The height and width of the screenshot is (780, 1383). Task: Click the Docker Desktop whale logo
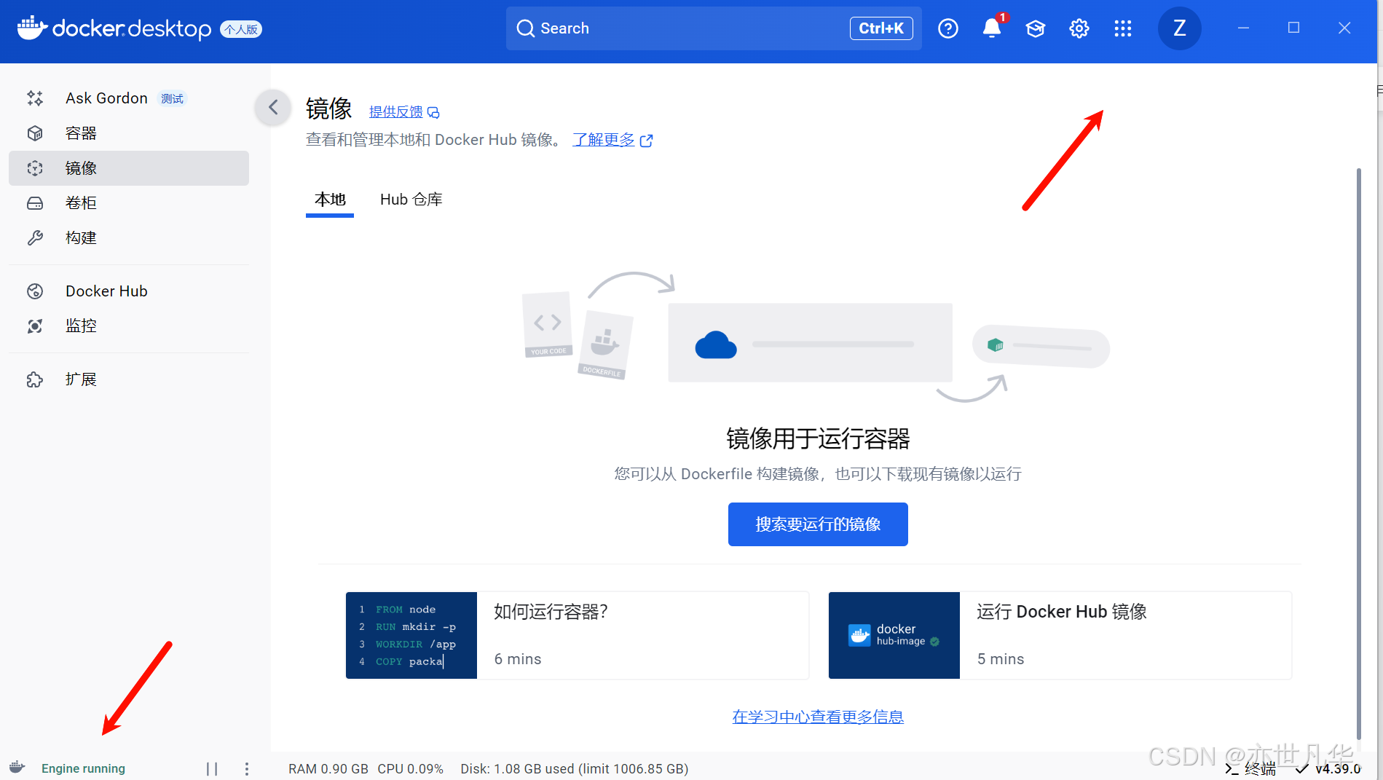(x=32, y=28)
